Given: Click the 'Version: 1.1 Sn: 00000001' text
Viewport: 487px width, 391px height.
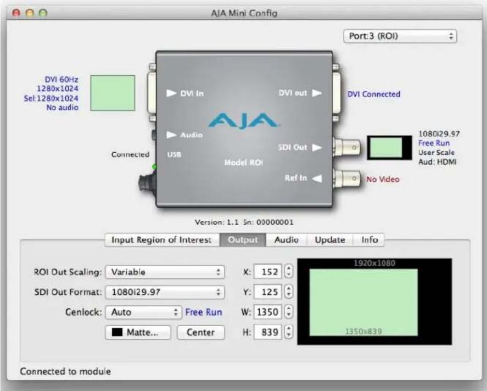Looking at the screenshot, I should [244, 222].
